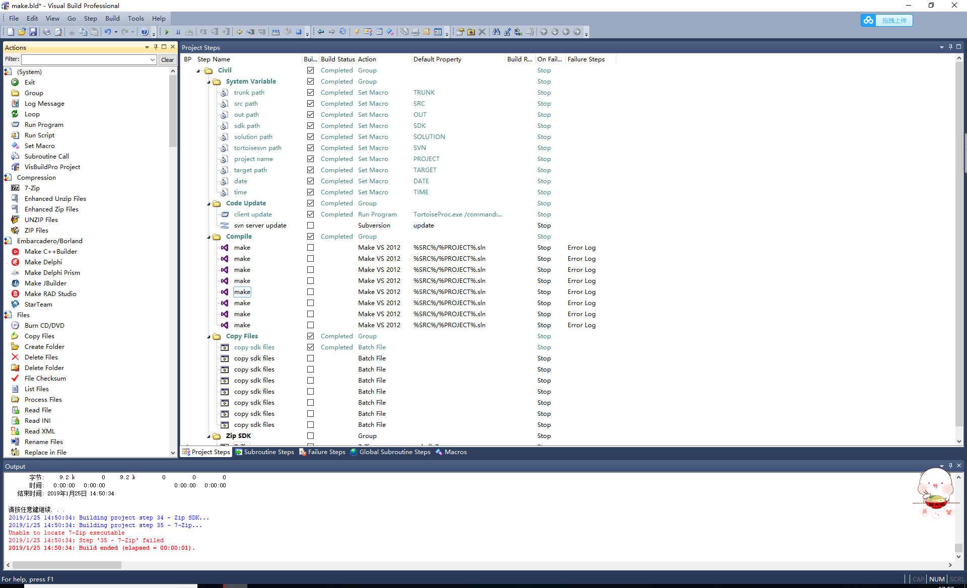Click the Open project folder icon
The height and width of the screenshot is (588, 967).
click(22, 32)
